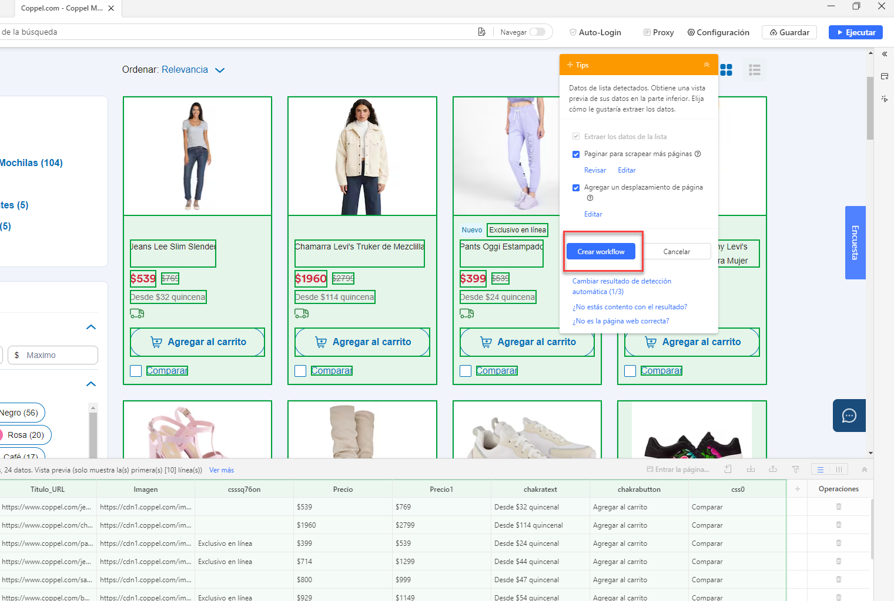Click the Ejecutar run button
Viewport: 894px width, 601px height.
(856, 32)
